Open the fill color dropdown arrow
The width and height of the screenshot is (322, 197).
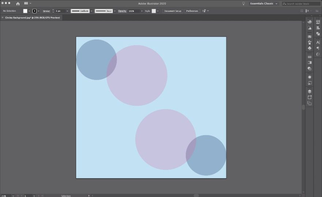30,11
